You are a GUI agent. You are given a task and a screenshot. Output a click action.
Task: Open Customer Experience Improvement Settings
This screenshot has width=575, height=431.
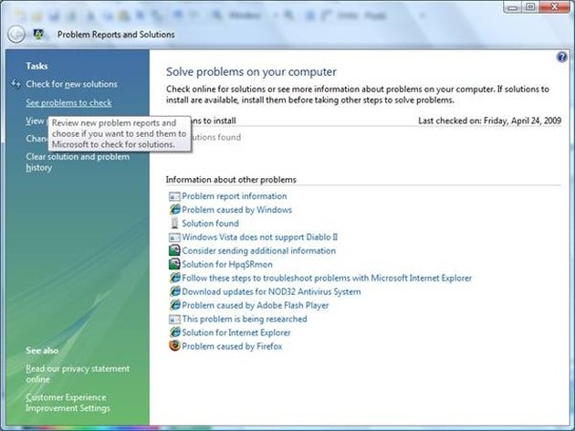point(68,403)
